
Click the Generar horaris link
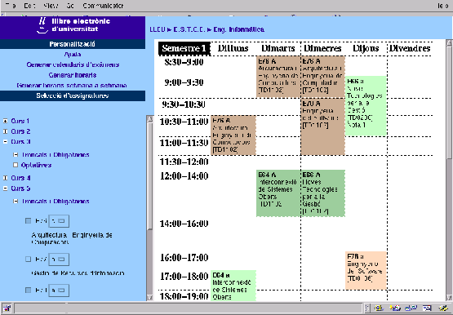click(x=73, y=75)
